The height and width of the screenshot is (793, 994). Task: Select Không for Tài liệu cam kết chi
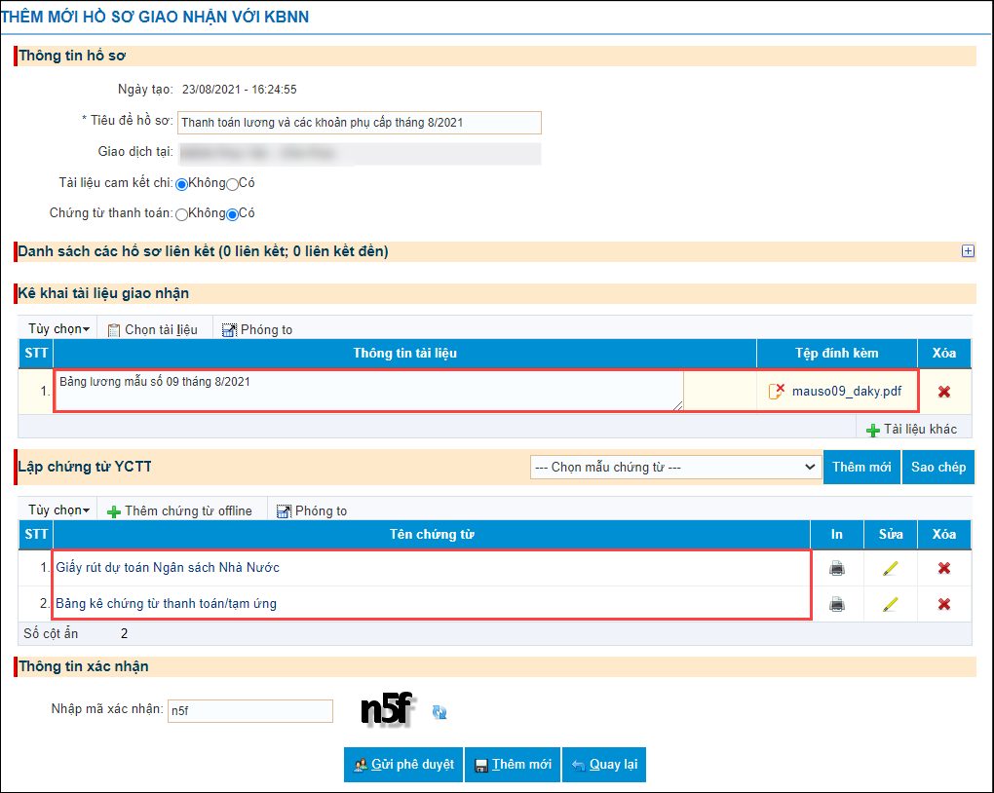[x=182, y=184]
